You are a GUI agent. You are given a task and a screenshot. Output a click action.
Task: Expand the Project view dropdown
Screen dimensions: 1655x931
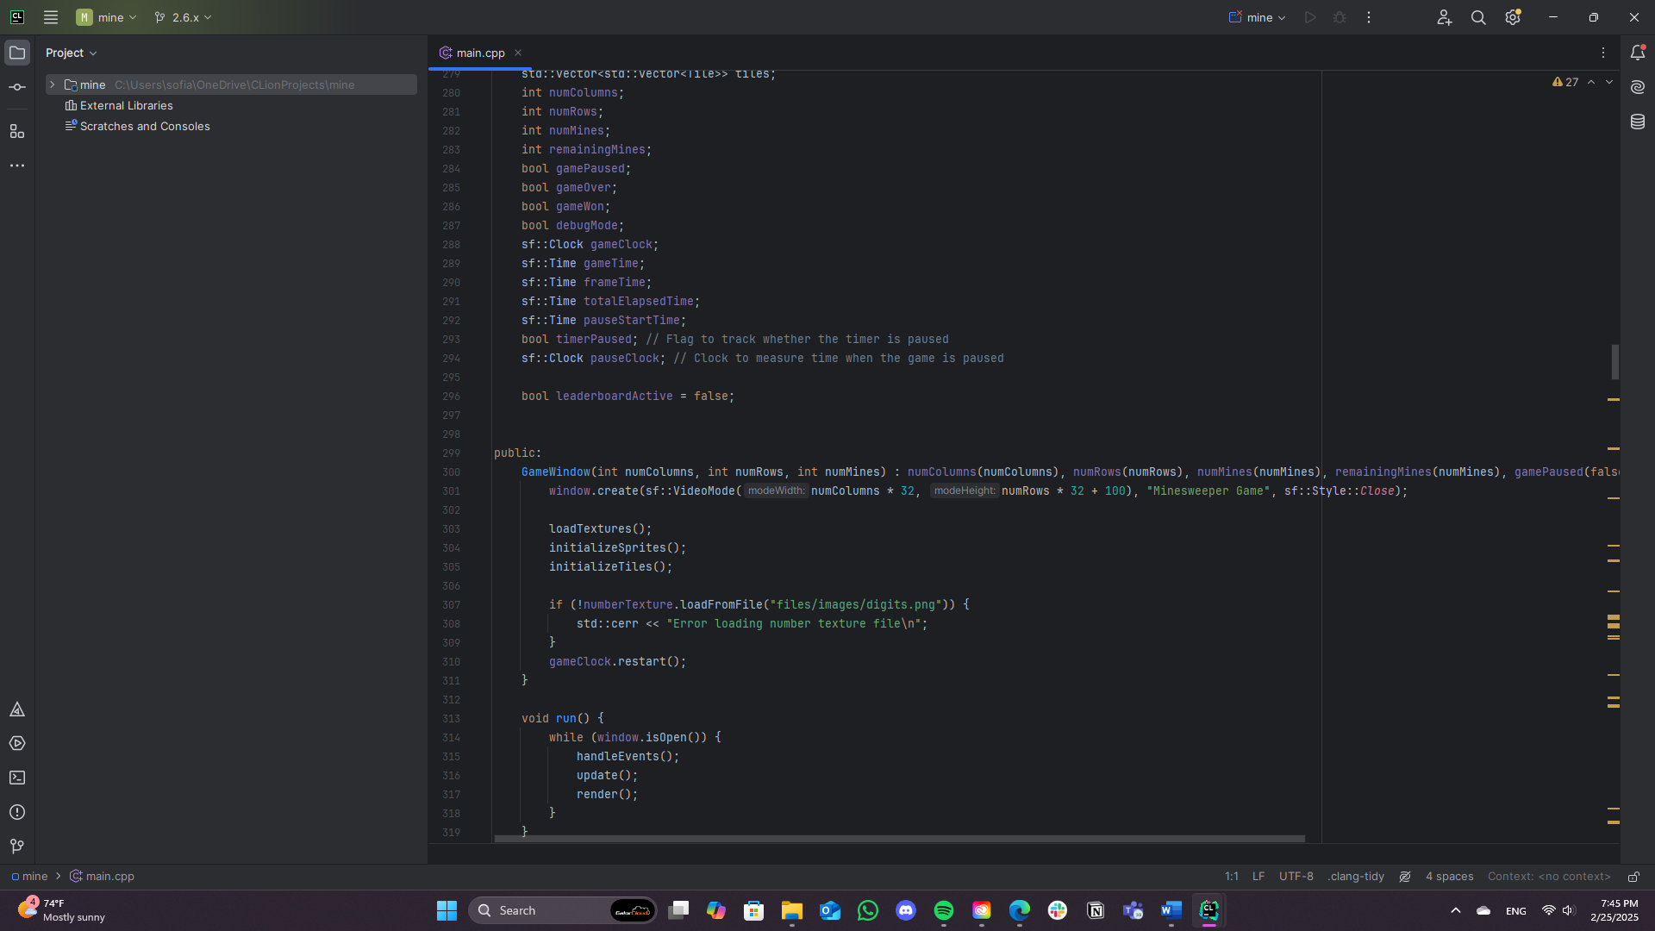tap(72, 53)
